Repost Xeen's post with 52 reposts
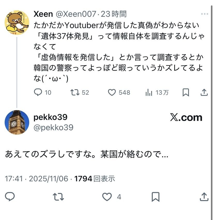The height and width of the screenshot is (220, 214). tap(75, 92)
